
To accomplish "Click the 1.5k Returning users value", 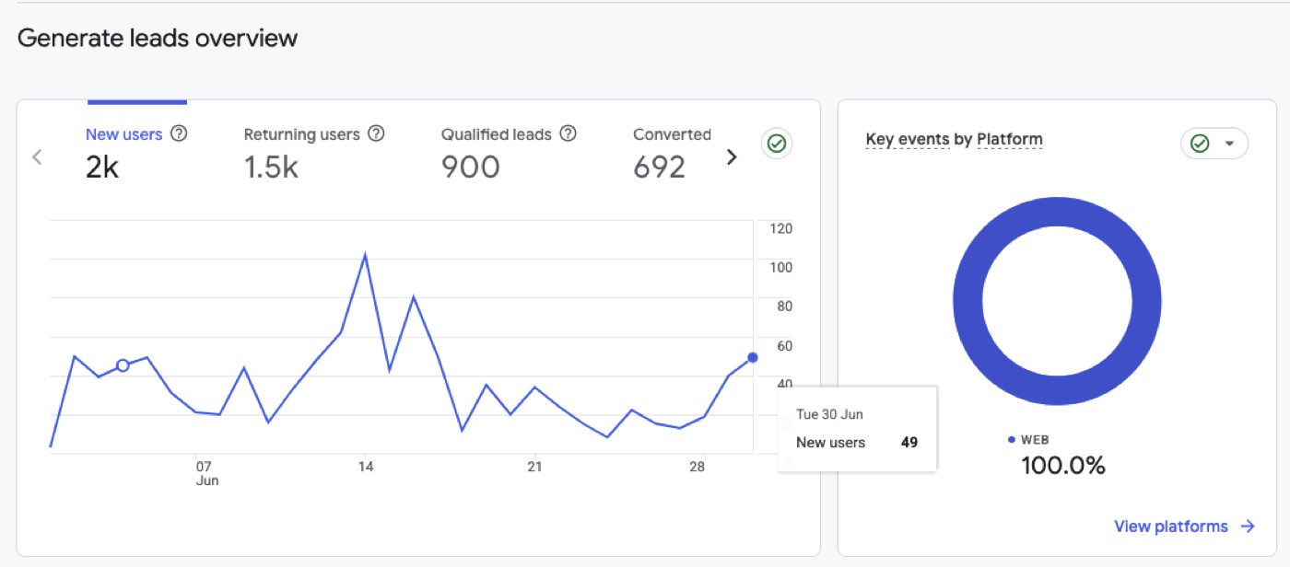I will pyautogui.click(x=271, y=167).
